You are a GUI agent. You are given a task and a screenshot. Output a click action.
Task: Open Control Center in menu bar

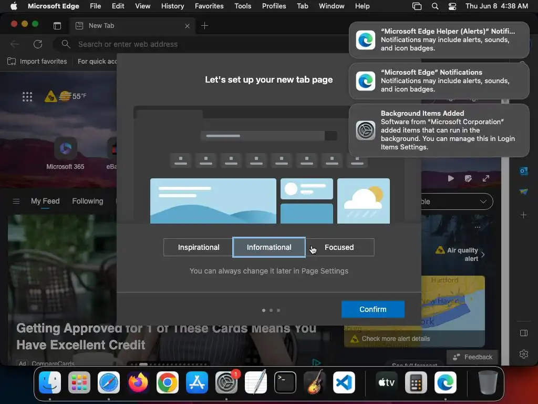tap(452, 6)
